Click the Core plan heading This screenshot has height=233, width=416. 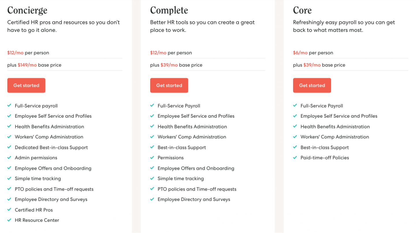click(x=302, y=10)
